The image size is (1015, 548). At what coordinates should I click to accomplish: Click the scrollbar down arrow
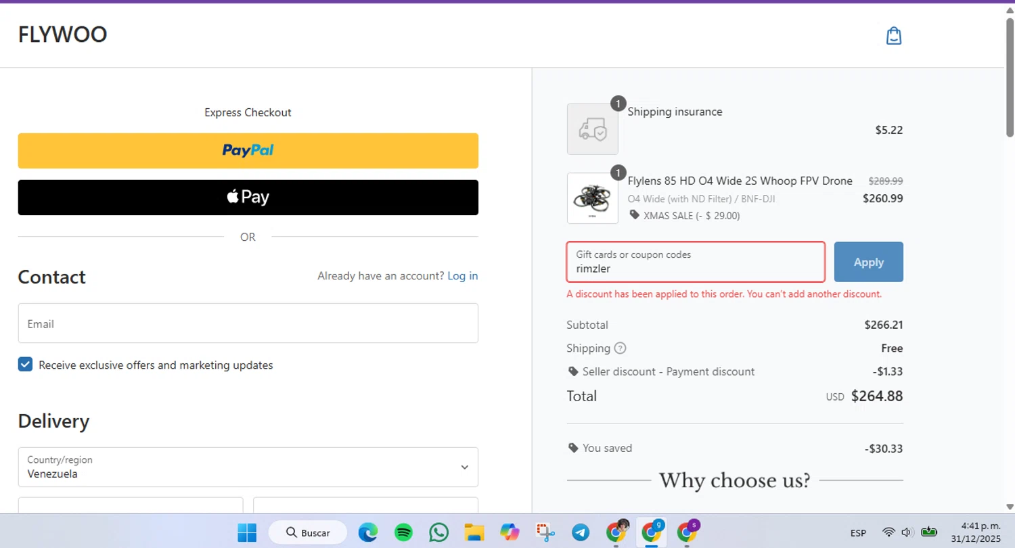pyautogui.click(x=1010, y=507)
